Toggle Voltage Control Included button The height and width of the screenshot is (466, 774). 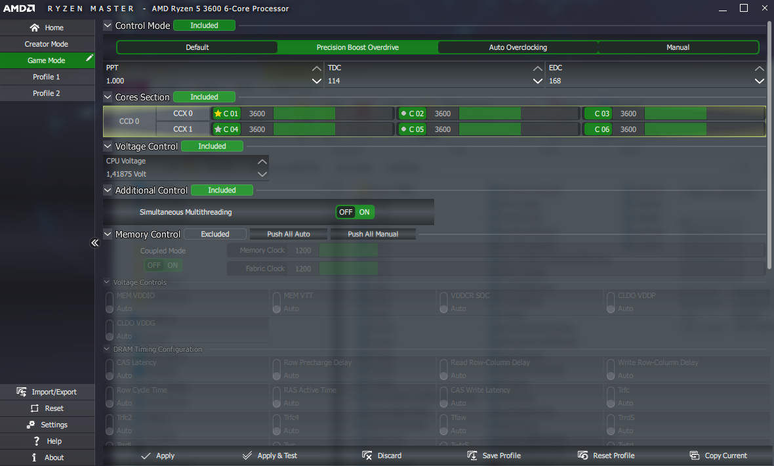213,146
